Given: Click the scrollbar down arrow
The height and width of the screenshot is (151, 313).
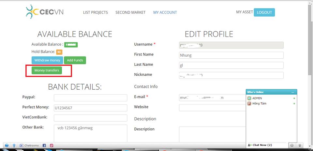Looking at the screenshot, I should (x=310, y=145).
